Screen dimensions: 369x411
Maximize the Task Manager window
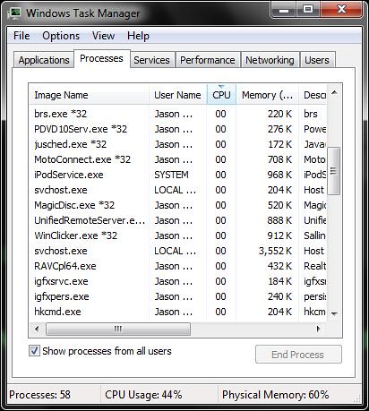(x=308, y=10)
